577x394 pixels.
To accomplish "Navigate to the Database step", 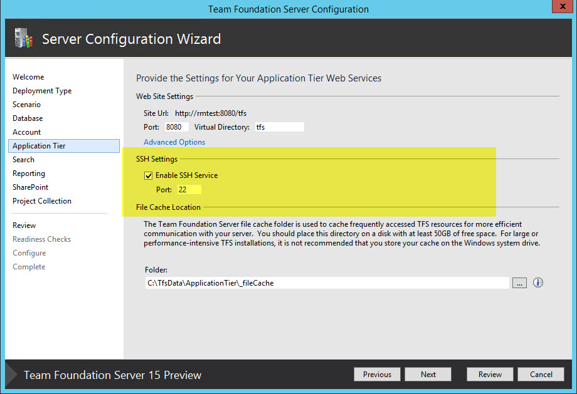I will [x=28, y=118].
